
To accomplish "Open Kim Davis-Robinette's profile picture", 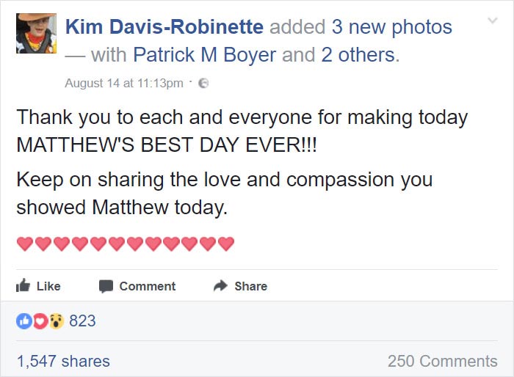I will 36,33.
